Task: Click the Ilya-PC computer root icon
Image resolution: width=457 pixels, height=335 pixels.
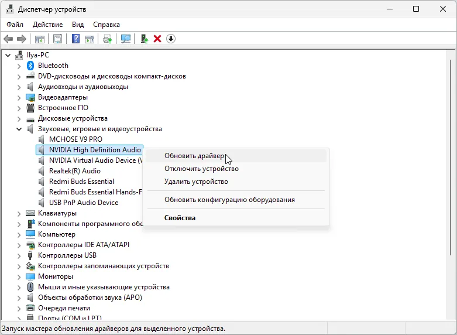Action: point(19,55)
